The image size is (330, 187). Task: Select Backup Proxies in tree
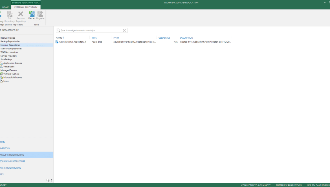click(8, 38)
